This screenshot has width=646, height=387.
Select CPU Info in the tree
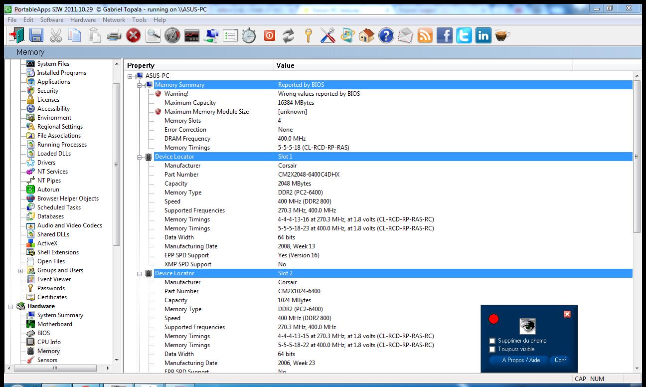(49, 342)
